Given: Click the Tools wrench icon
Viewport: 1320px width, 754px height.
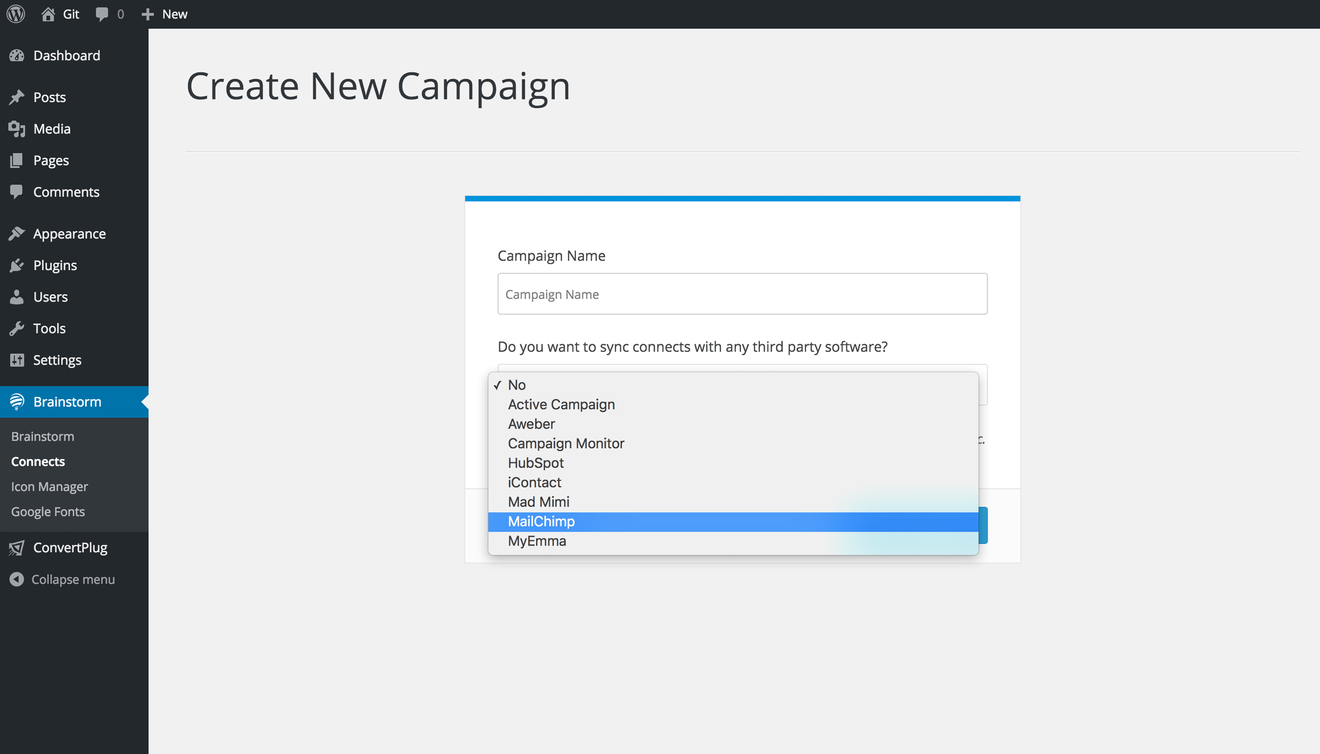Looking at the screenshot, I should [17, 328].
